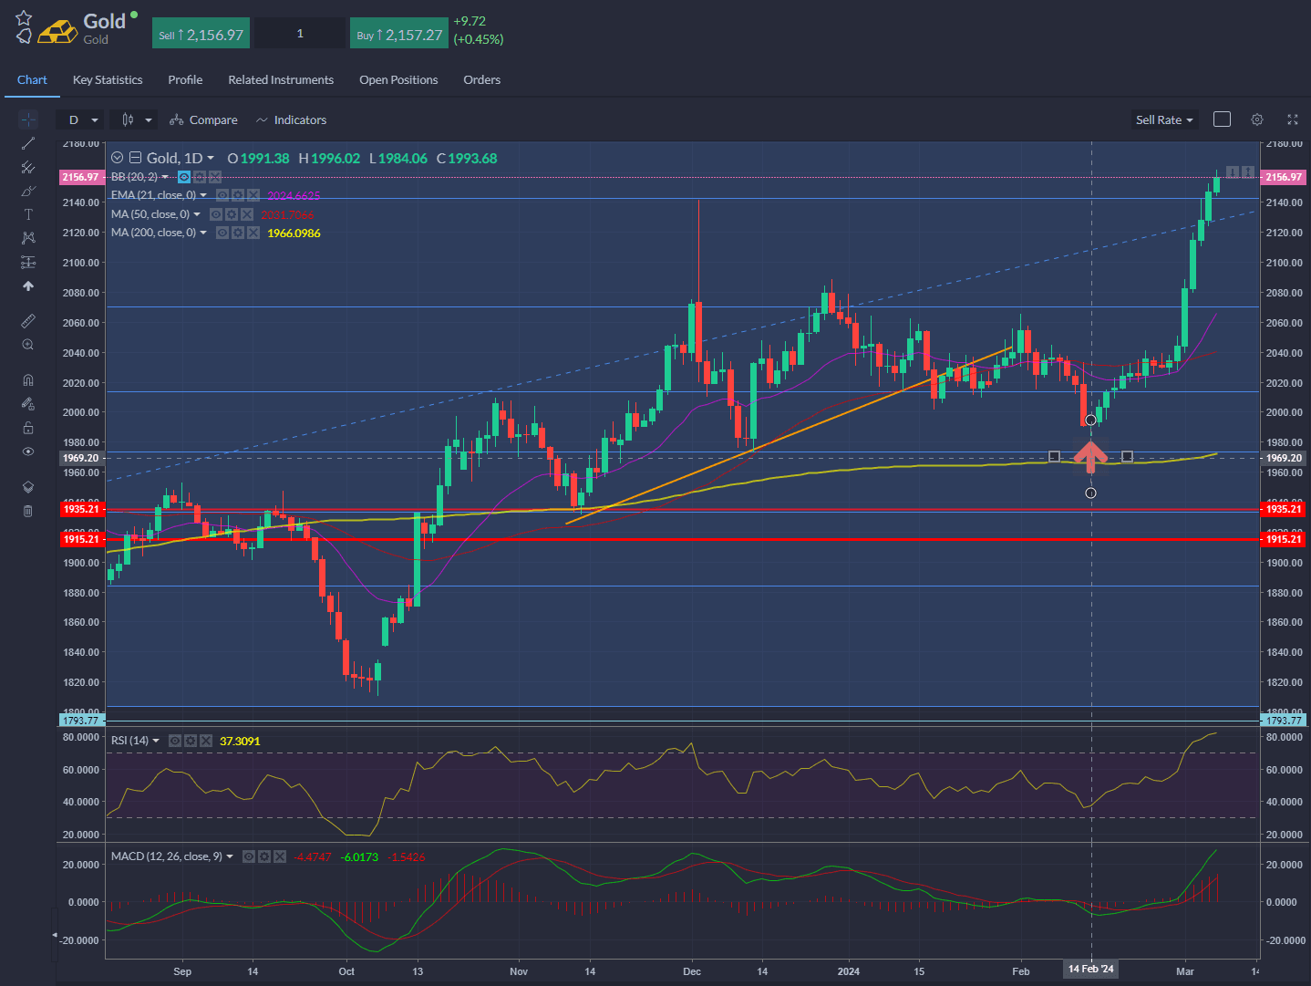Select the measure ruler tool

tap(27, 320)
